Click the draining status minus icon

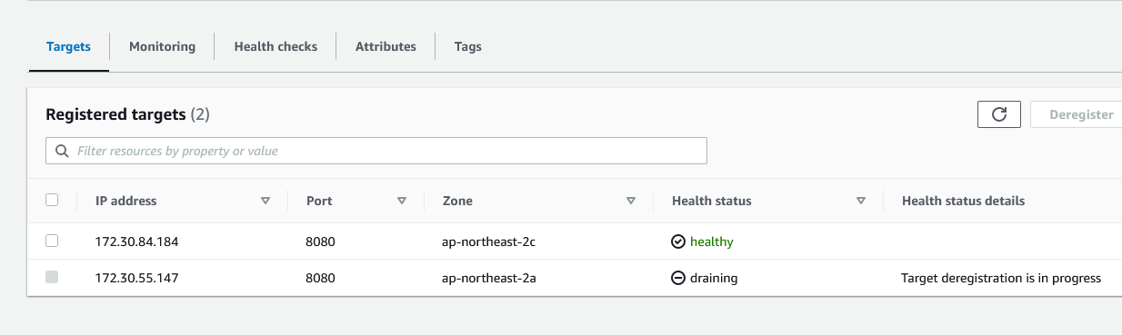pos(677,278)
